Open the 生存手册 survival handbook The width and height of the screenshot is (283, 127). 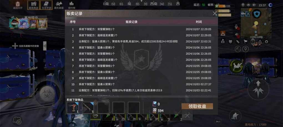click(46, 5)
